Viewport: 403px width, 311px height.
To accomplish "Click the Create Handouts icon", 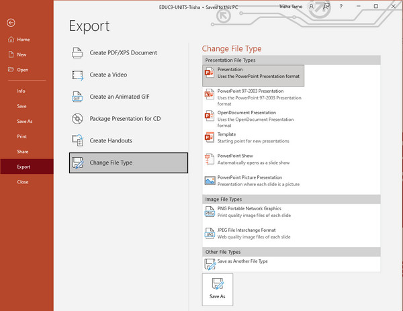I will (77, 140).
